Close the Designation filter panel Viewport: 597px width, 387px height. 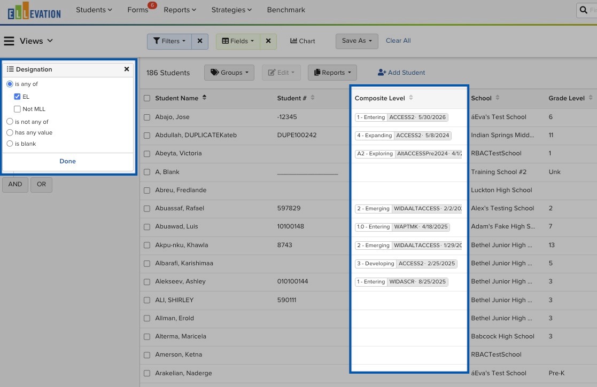click(x=127, y=69)
